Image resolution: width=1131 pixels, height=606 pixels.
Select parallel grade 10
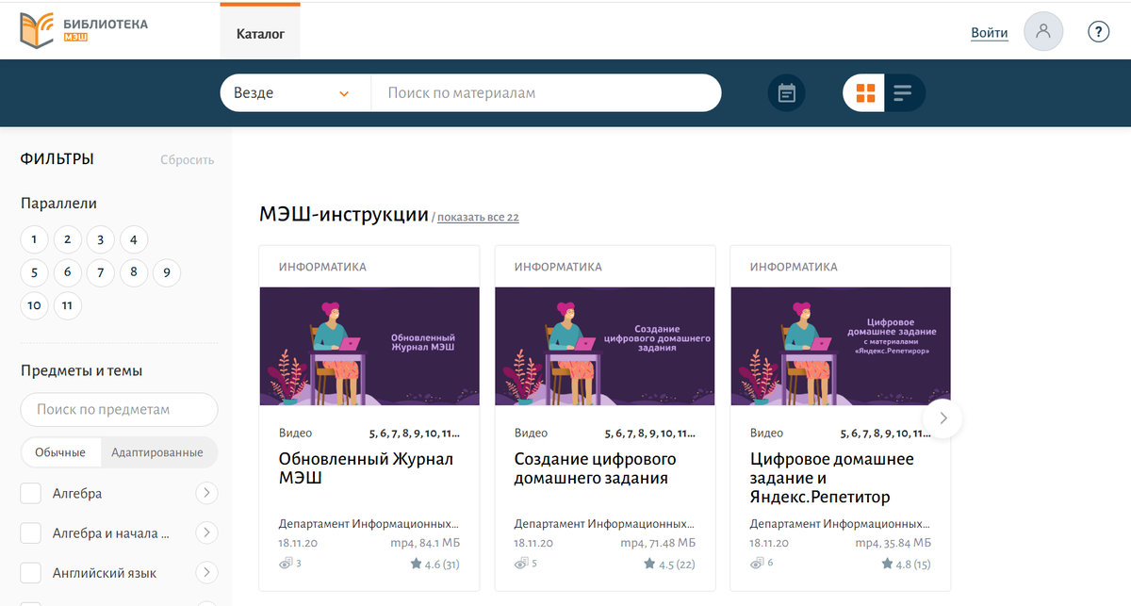tap(34, 305)
